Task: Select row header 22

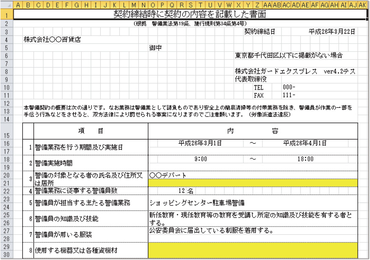Action: [x=7, y=191]
